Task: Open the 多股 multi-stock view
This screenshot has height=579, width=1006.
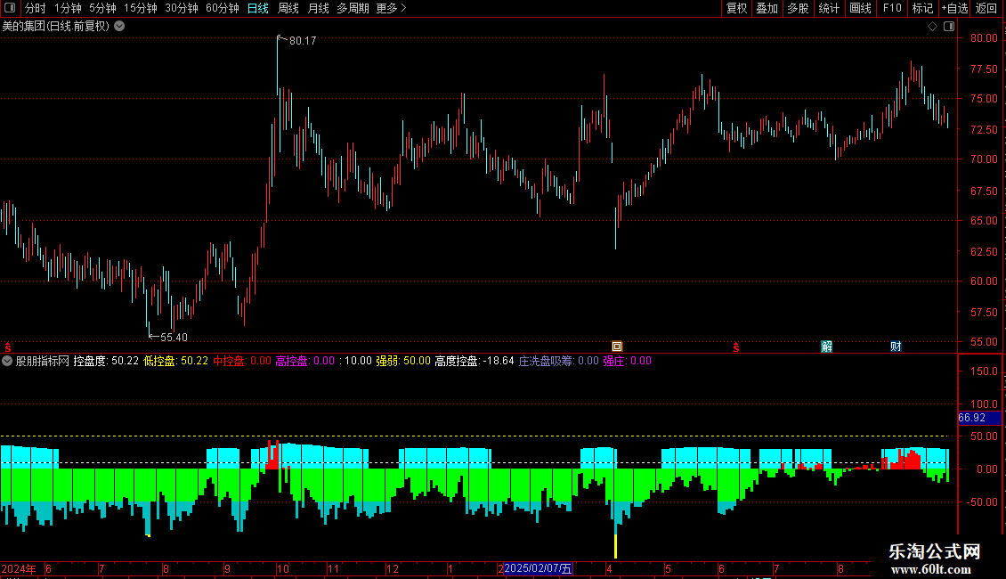Action: (798, 8)
